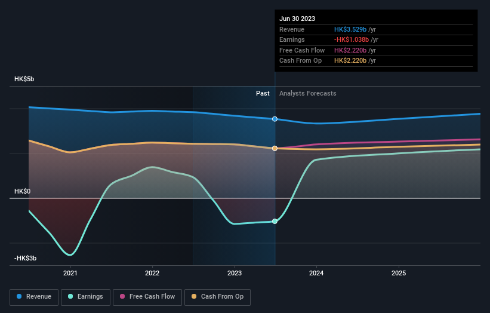Click the 2025 x-axis label
This screenshot has width=490, height=313.
point(399,273)
